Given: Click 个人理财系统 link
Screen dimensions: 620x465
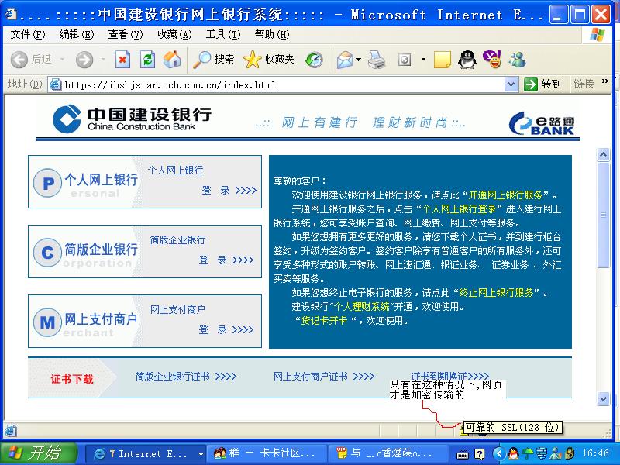Looking at the screenshot, I should (x=362, y=306).
